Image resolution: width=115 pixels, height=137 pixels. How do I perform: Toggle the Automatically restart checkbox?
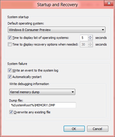pyautogui.click(x=10, y=77)
